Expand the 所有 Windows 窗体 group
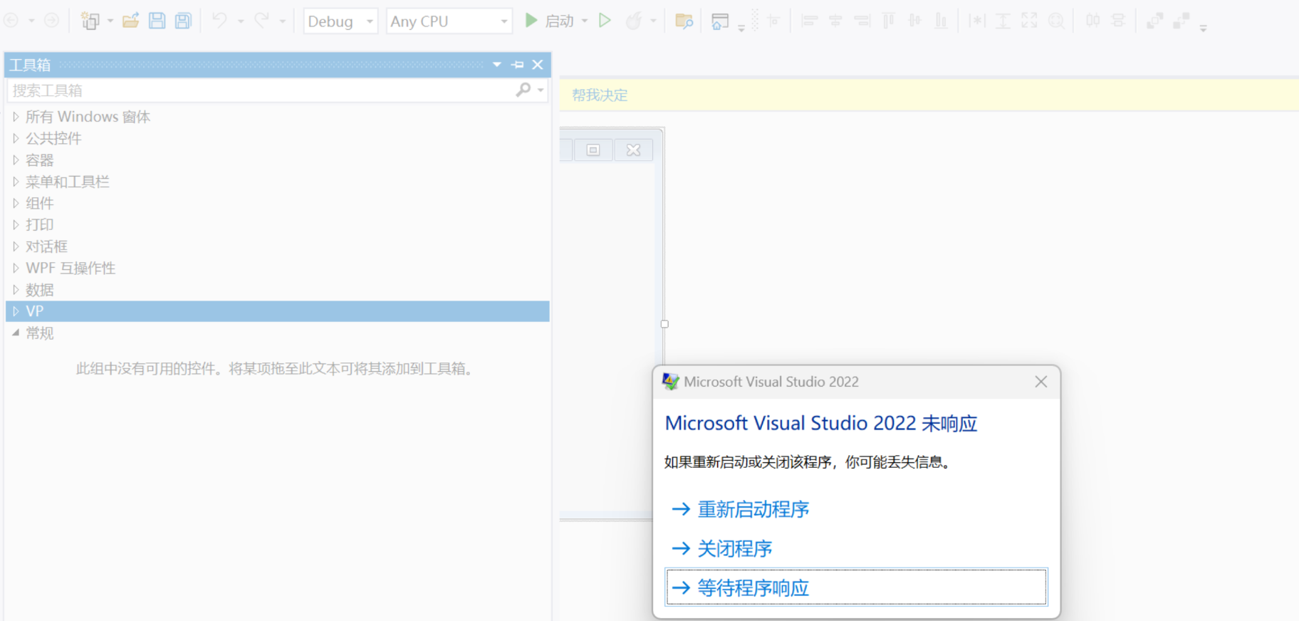 [16, 117]
